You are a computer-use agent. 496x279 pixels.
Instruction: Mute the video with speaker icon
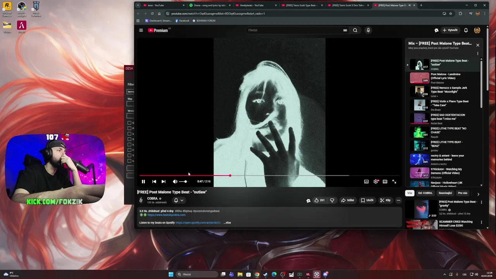[x=175, y=181]
